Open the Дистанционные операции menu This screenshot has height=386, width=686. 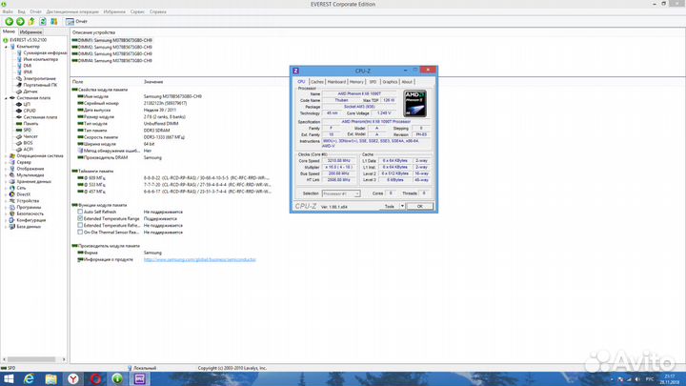(x=72, y=11)
